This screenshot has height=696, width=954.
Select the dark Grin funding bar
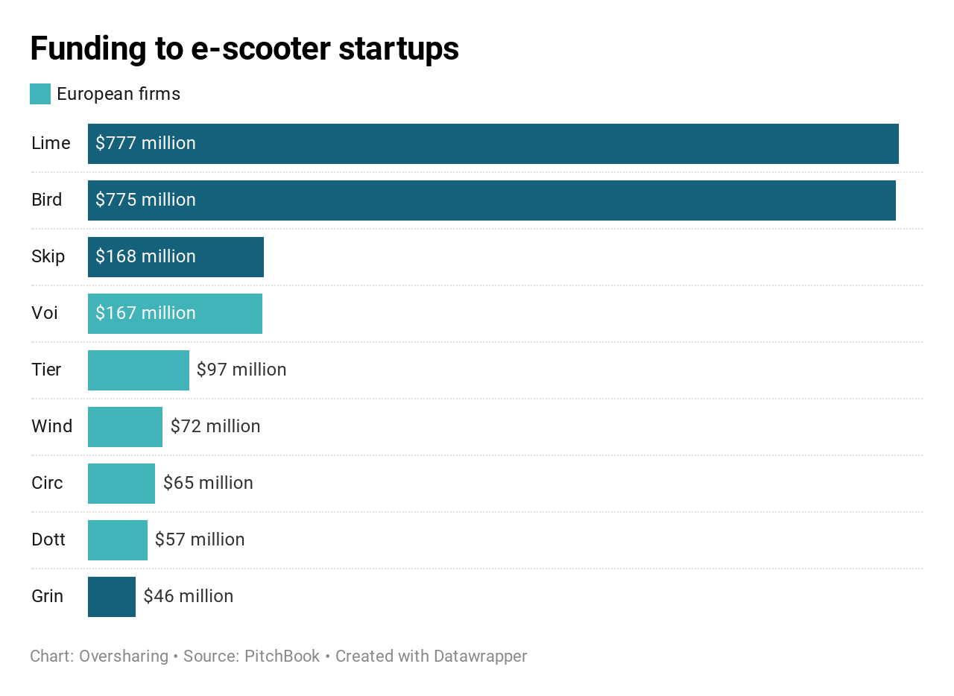(111, 597)
